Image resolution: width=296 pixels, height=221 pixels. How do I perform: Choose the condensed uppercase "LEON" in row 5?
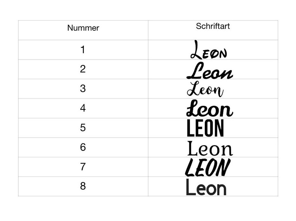click(205, 128)
